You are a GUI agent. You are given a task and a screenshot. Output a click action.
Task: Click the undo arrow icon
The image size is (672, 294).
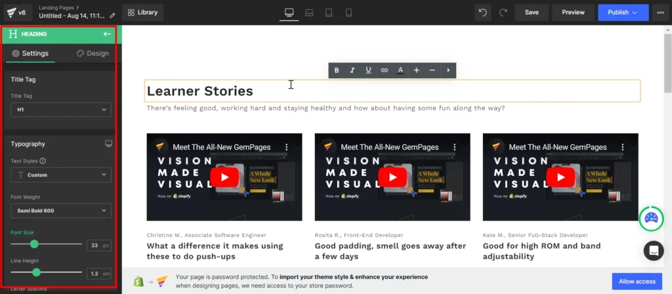pos(483,12)
